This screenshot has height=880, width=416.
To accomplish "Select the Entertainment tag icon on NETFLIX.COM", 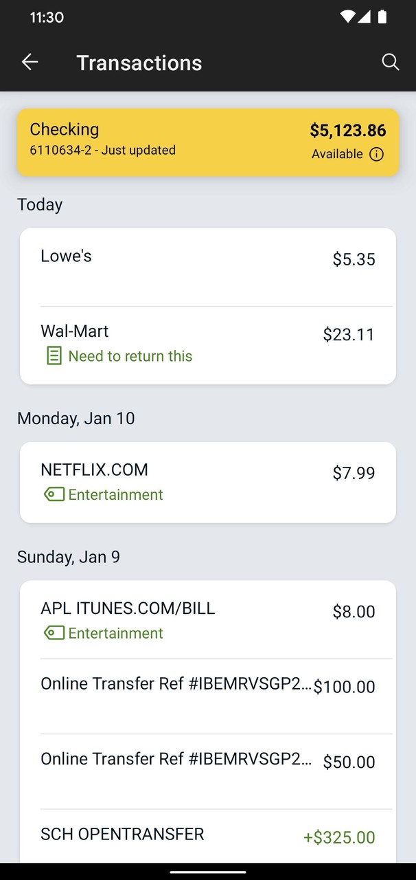I will pos(54,494).
